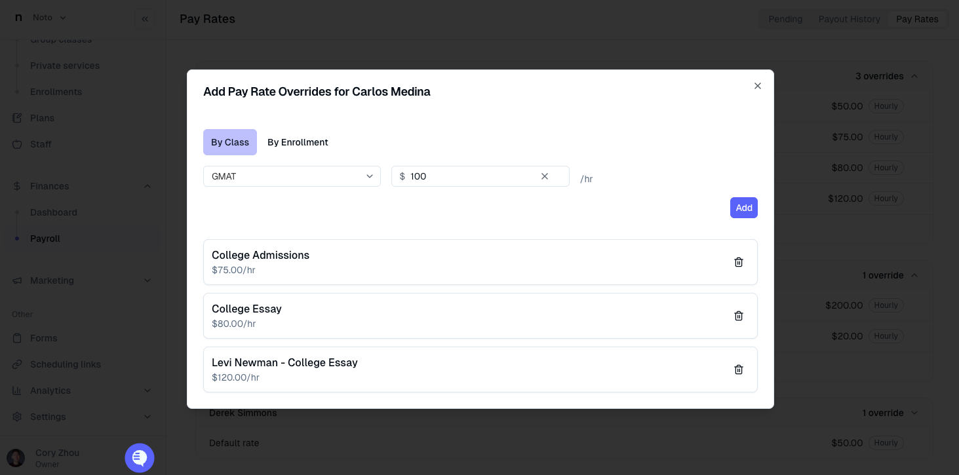Screen dimensions: 959x475
Task: Select the Pay Rates tab
Action: 917,19
